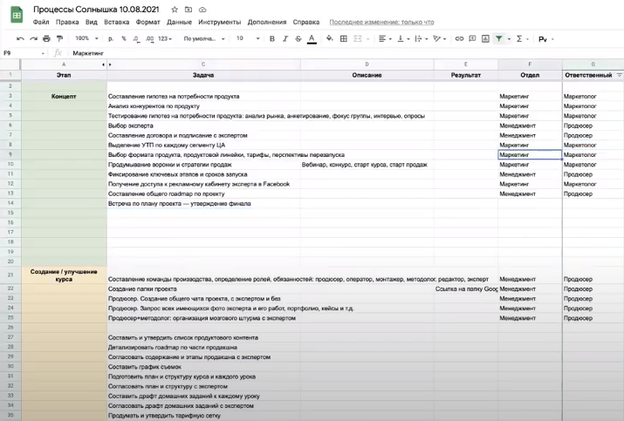Image resolution: width=624 pixels, height=421 pixels.
Task: Open the Инструменты menu
Action: click(220, 22)
